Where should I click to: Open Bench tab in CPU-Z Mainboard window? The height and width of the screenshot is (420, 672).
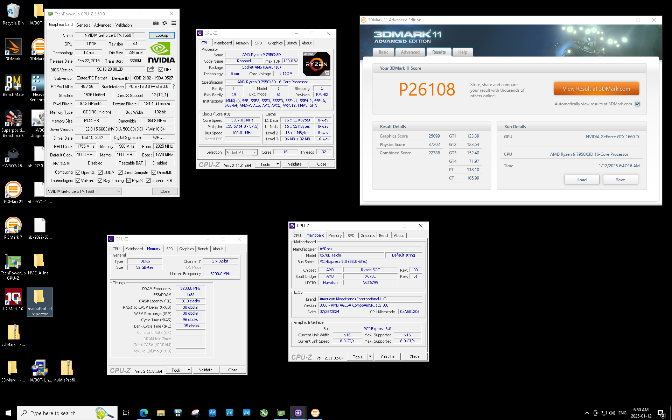tap(384, 236)
